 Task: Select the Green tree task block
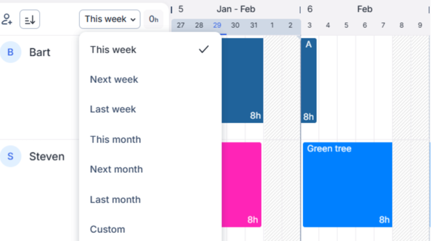tap(347, 185)
